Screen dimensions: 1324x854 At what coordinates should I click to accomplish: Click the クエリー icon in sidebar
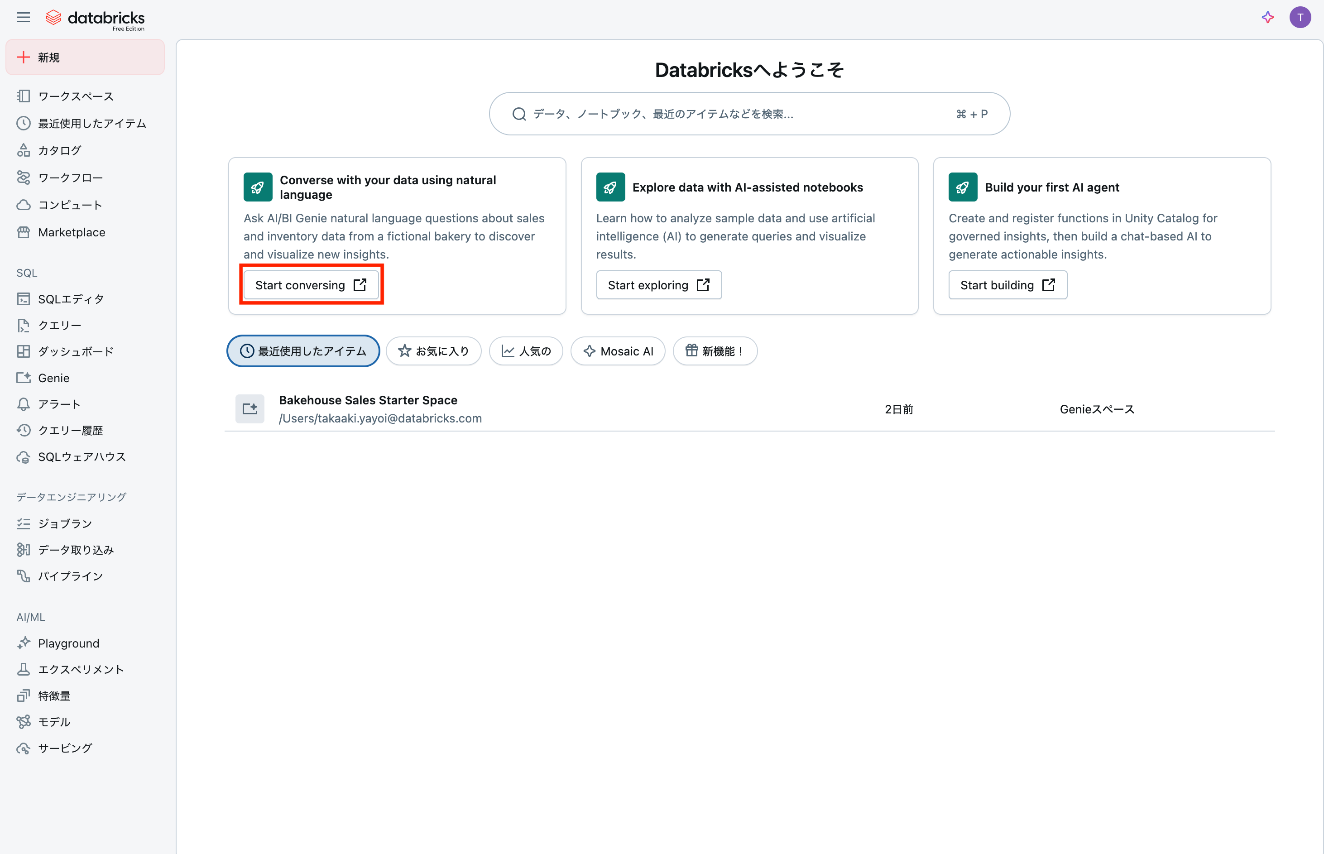(x=23, y=326)
